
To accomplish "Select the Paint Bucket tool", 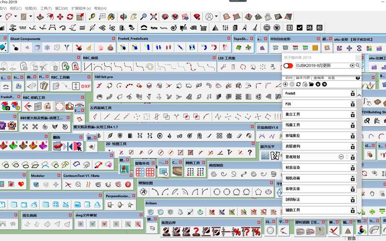I will click(112, 16).
